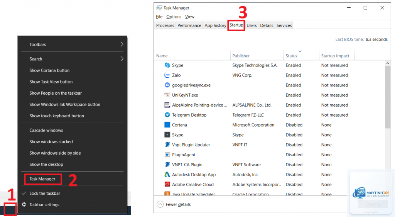Click the Vnpt Plugin Updater icon
The height and width of the screenshot is (217, 395).
[167, 145]
